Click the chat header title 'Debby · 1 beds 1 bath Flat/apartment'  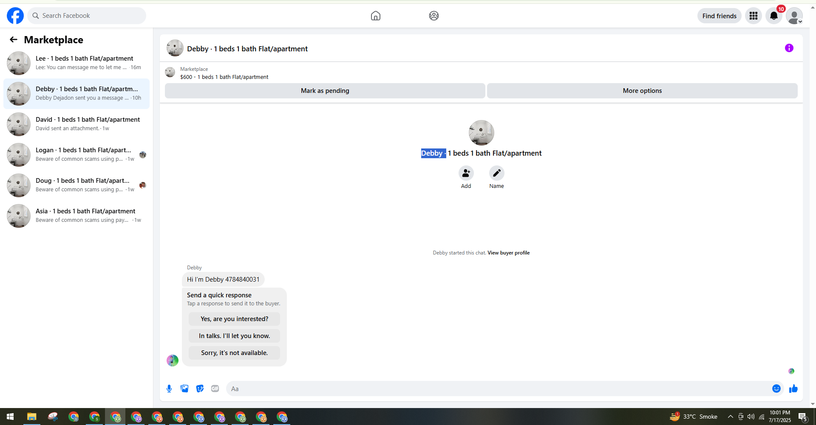click(247, 49)
